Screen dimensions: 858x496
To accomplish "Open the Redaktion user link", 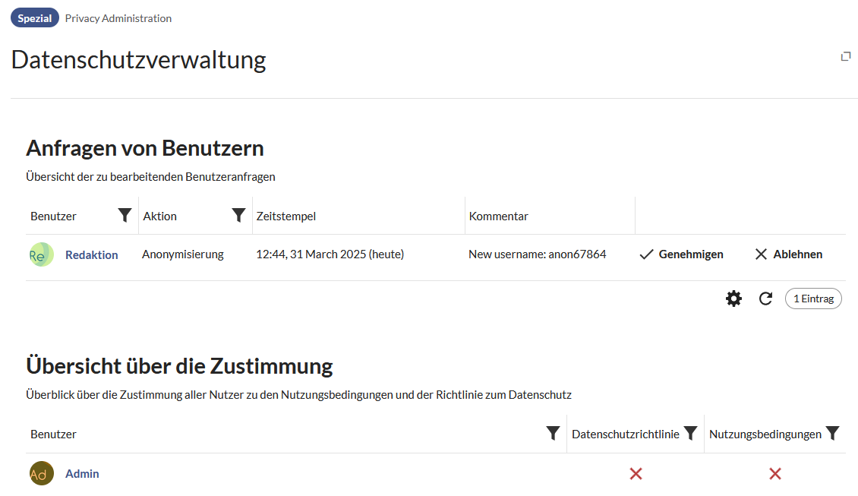I will point(91,254).
